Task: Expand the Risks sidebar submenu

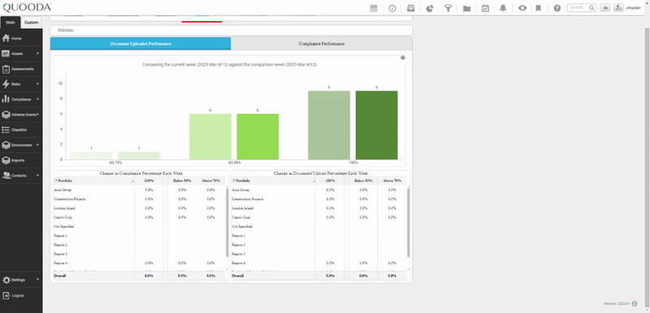Action: click(x=37, y=84)
